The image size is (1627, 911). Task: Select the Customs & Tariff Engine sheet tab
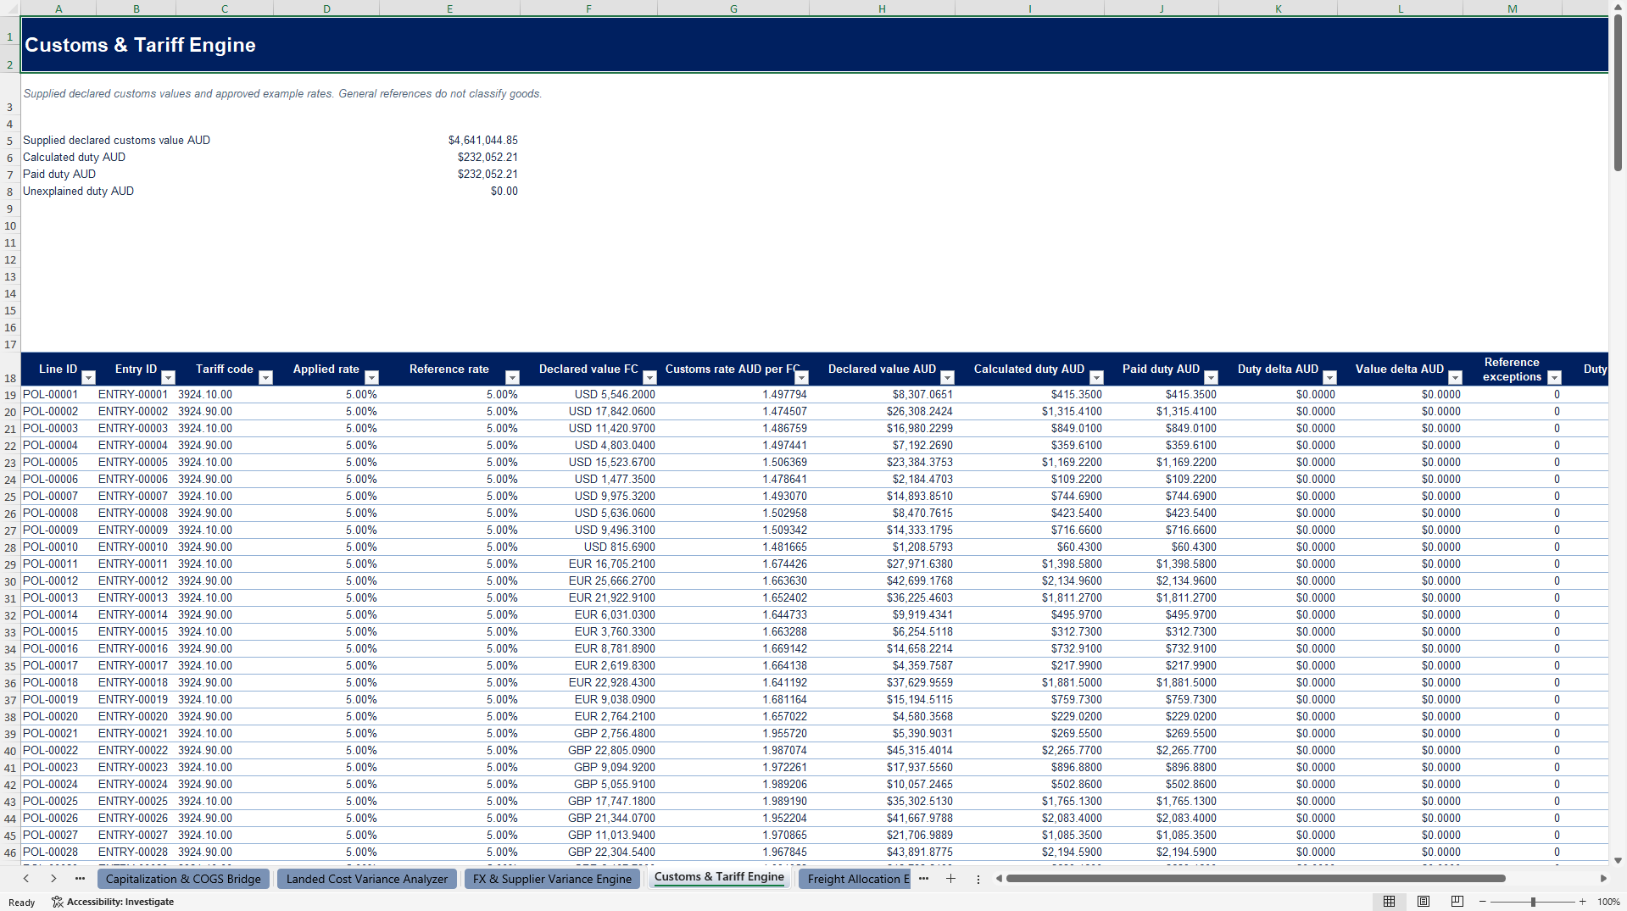(x=719, y=877)
